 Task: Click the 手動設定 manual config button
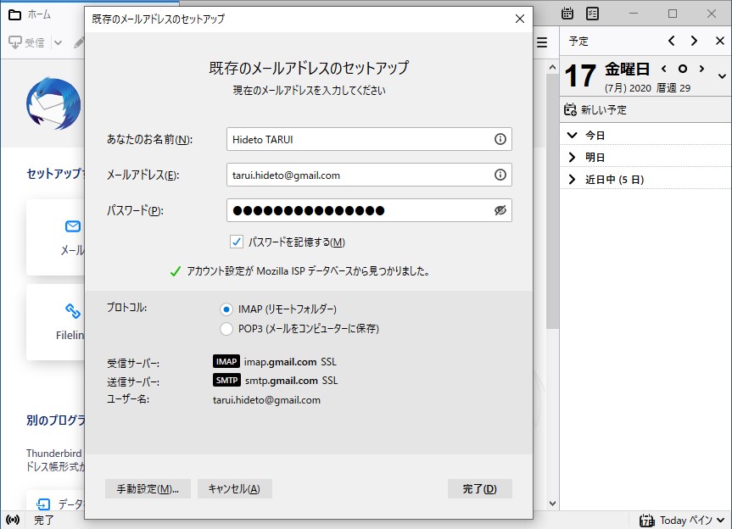[x=147, y=488]
